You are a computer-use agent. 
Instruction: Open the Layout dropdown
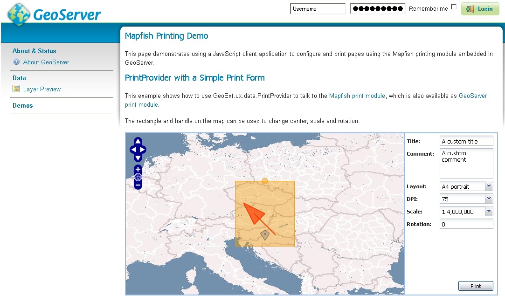[x=489, y=186]
